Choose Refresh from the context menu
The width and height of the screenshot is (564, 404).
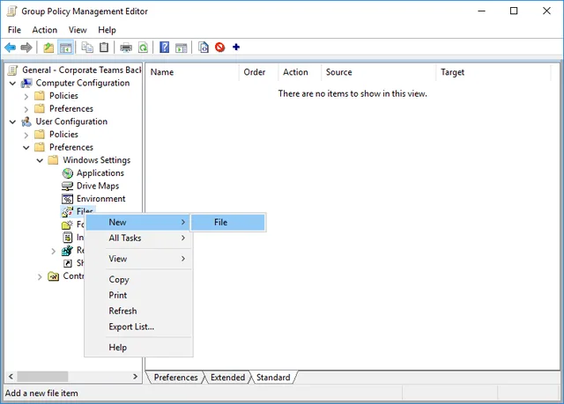point(139,311)
